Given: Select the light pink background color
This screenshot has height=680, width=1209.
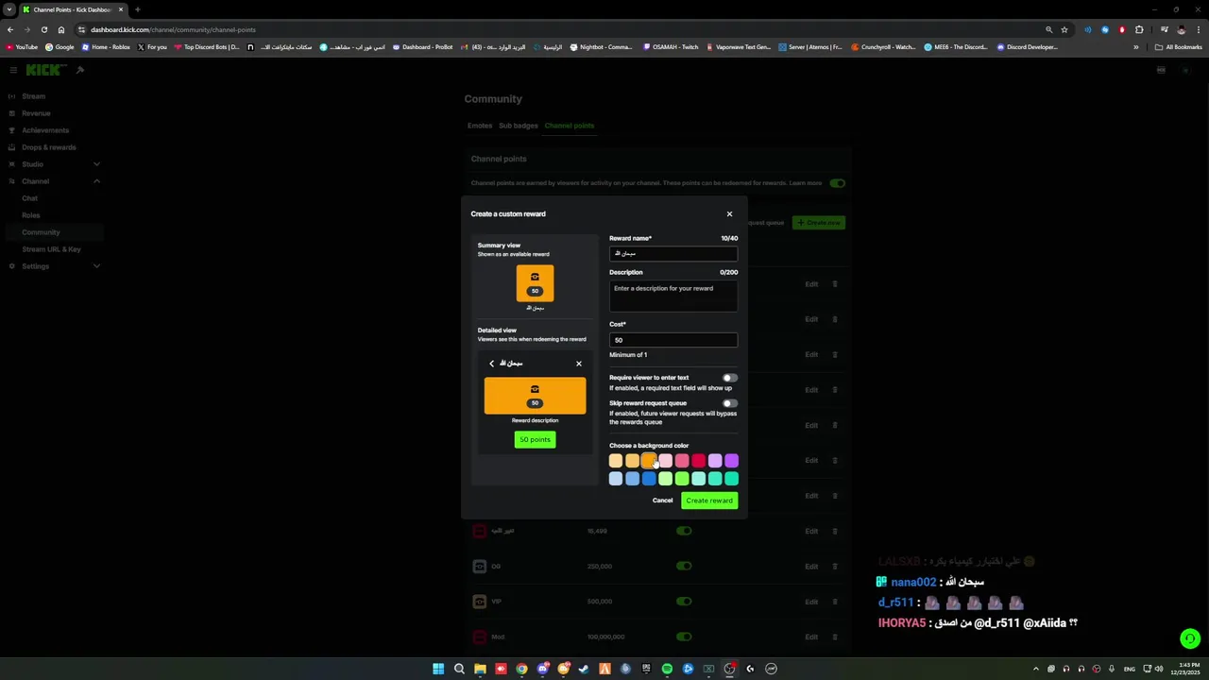Looking at the screenshot, I should point(665,461).
